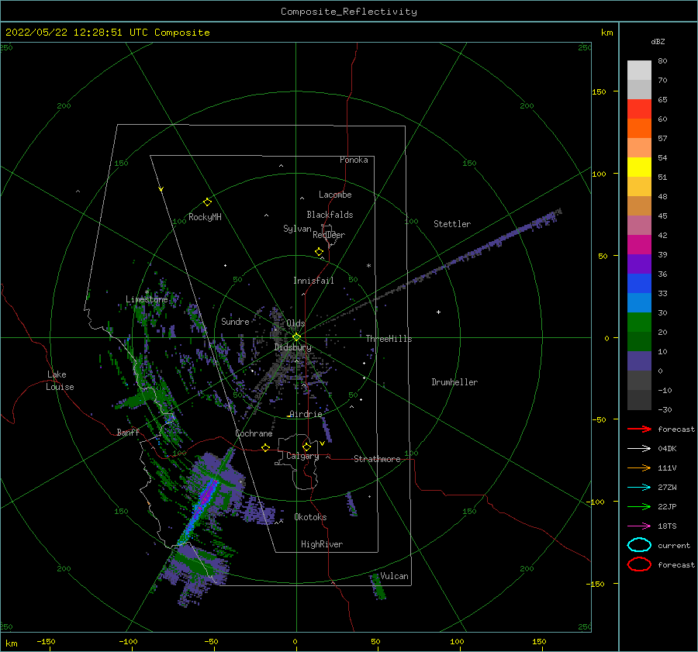Click the white plus marker east of ThreeHills

tap(438, 312)
